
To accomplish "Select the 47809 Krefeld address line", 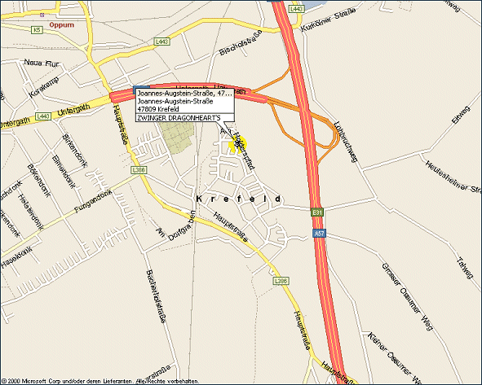I will [158, 109].
